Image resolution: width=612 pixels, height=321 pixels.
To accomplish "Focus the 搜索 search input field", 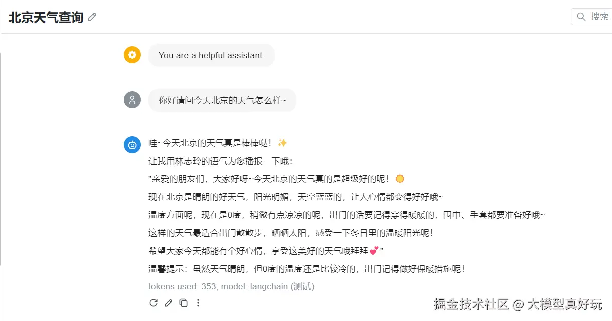I will [600, 17].
